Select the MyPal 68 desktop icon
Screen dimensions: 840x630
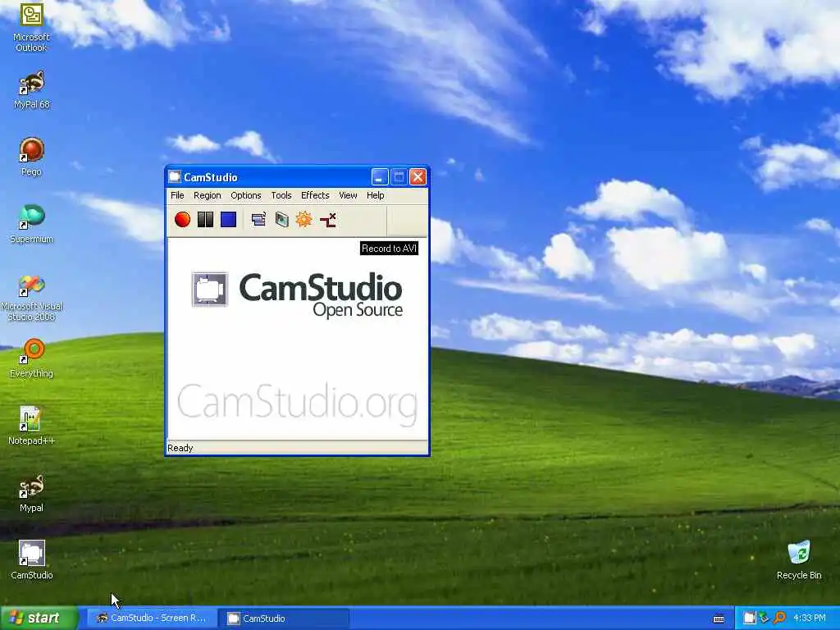(x=32, y=90)
